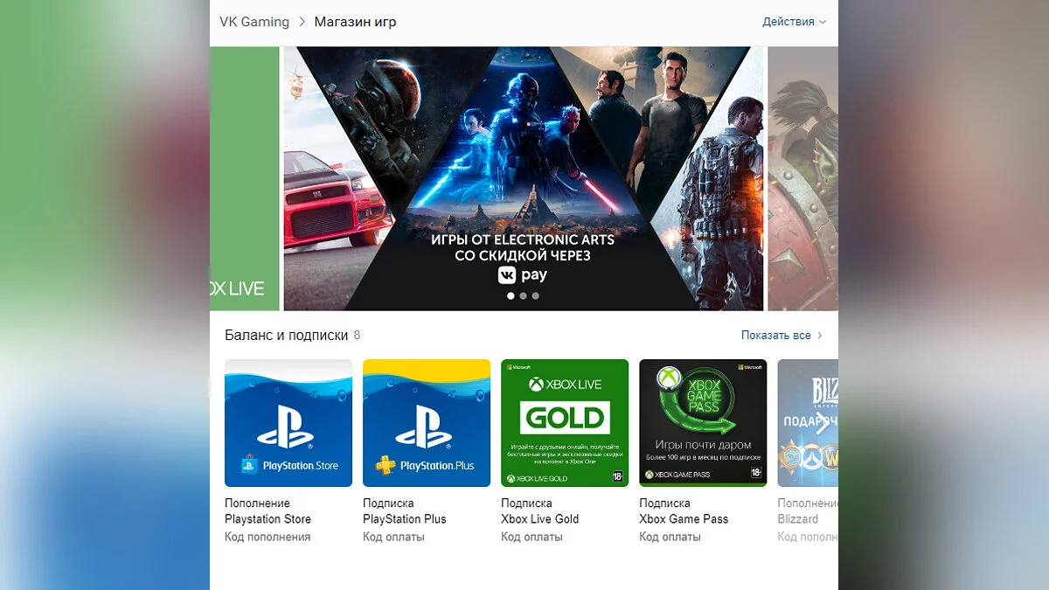This screenshot has width=1049, height=590.
Task: Click the chevron between VK Gaming and Магазин игр
Action: coord(302,22)
